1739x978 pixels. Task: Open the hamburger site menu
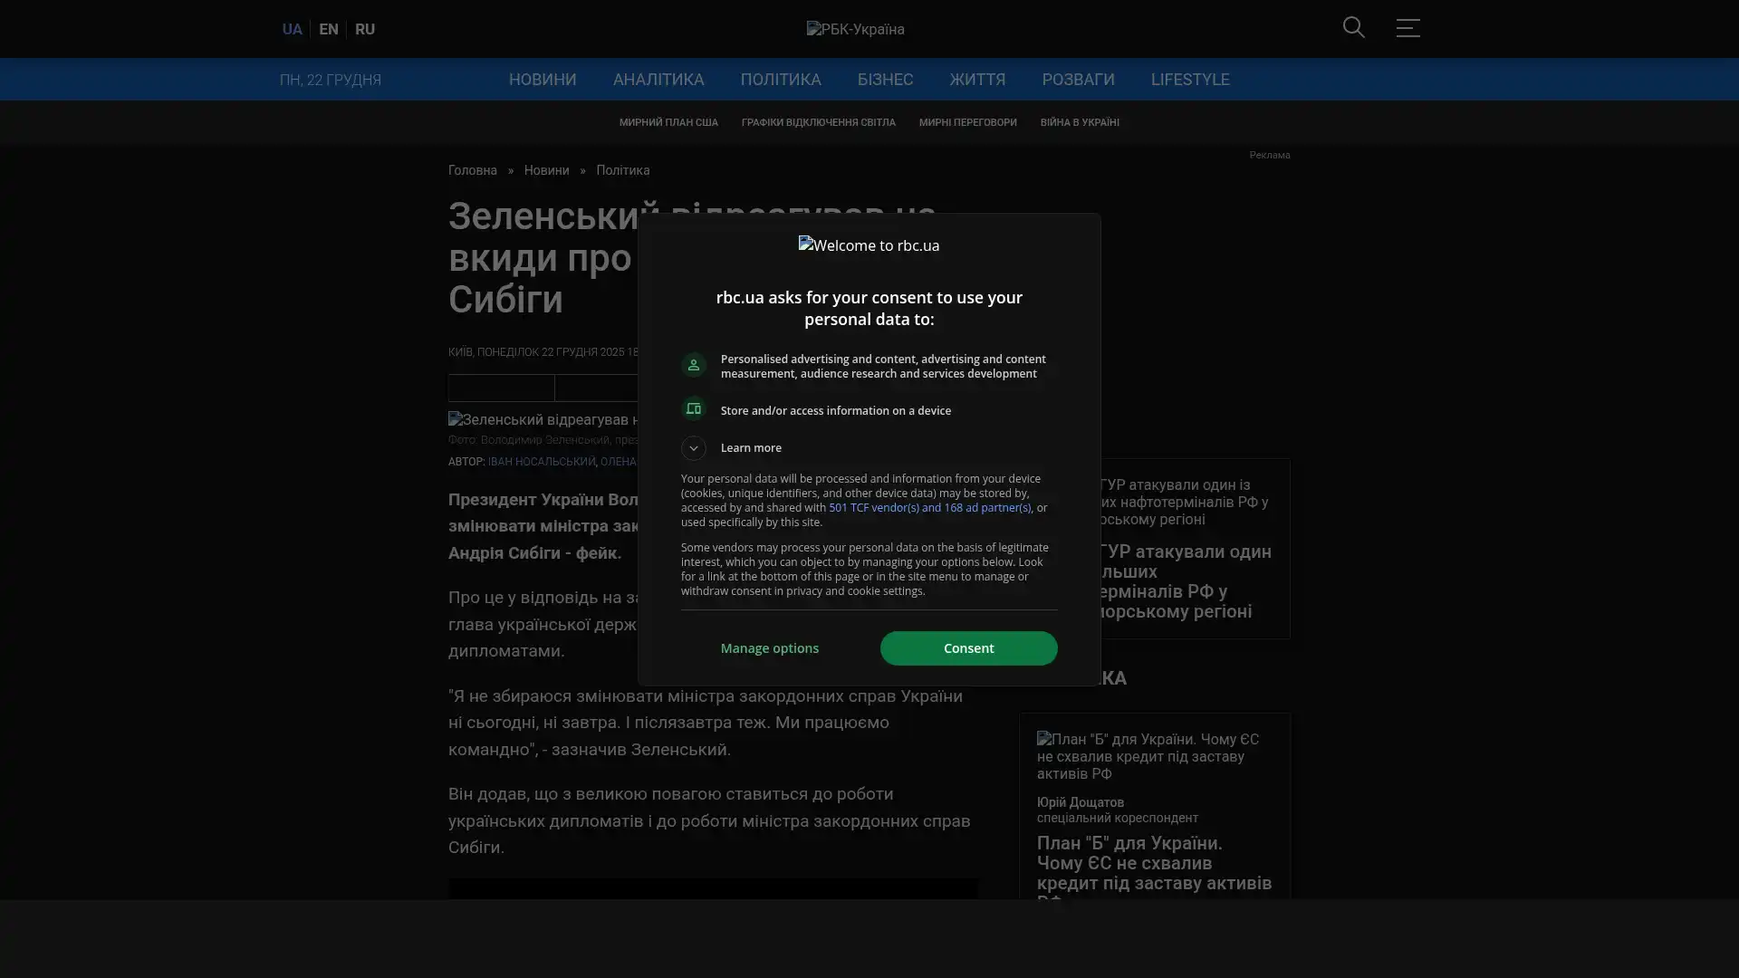point(1408,28)
